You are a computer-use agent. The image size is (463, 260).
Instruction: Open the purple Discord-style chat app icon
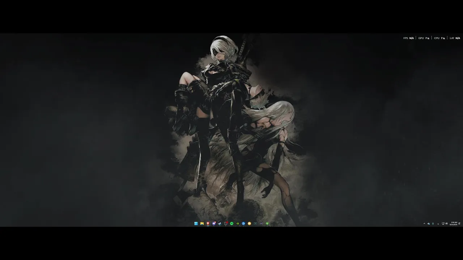214,224
